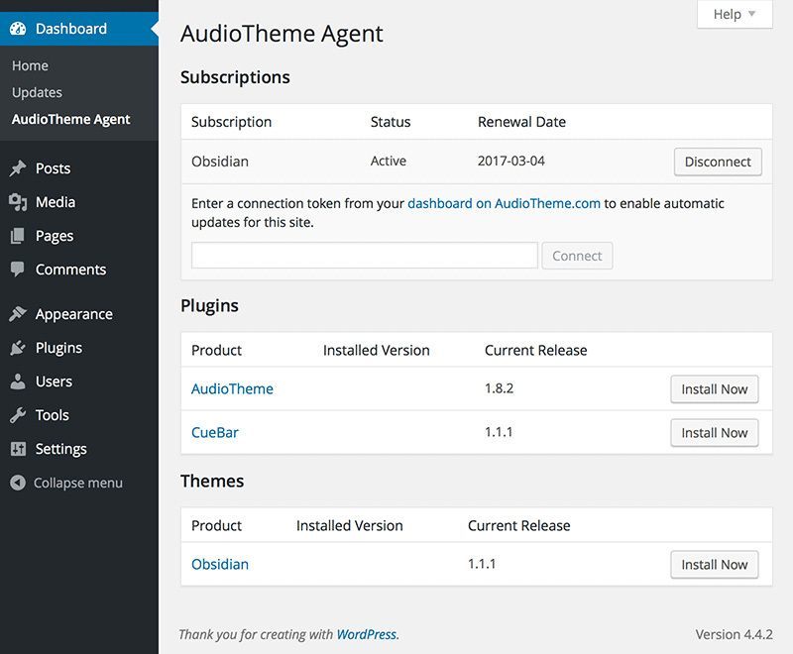
Task: Focus the connection token input field
Action: [x=364, y=256]
